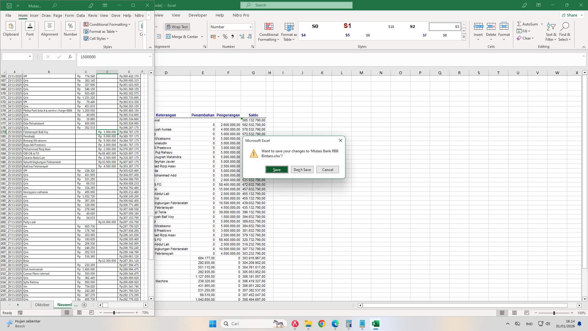This screenshot has height=331, width=588.
Task: Toggle off Wrap Text
Action: pyautogui.click(x=177, y=27)
